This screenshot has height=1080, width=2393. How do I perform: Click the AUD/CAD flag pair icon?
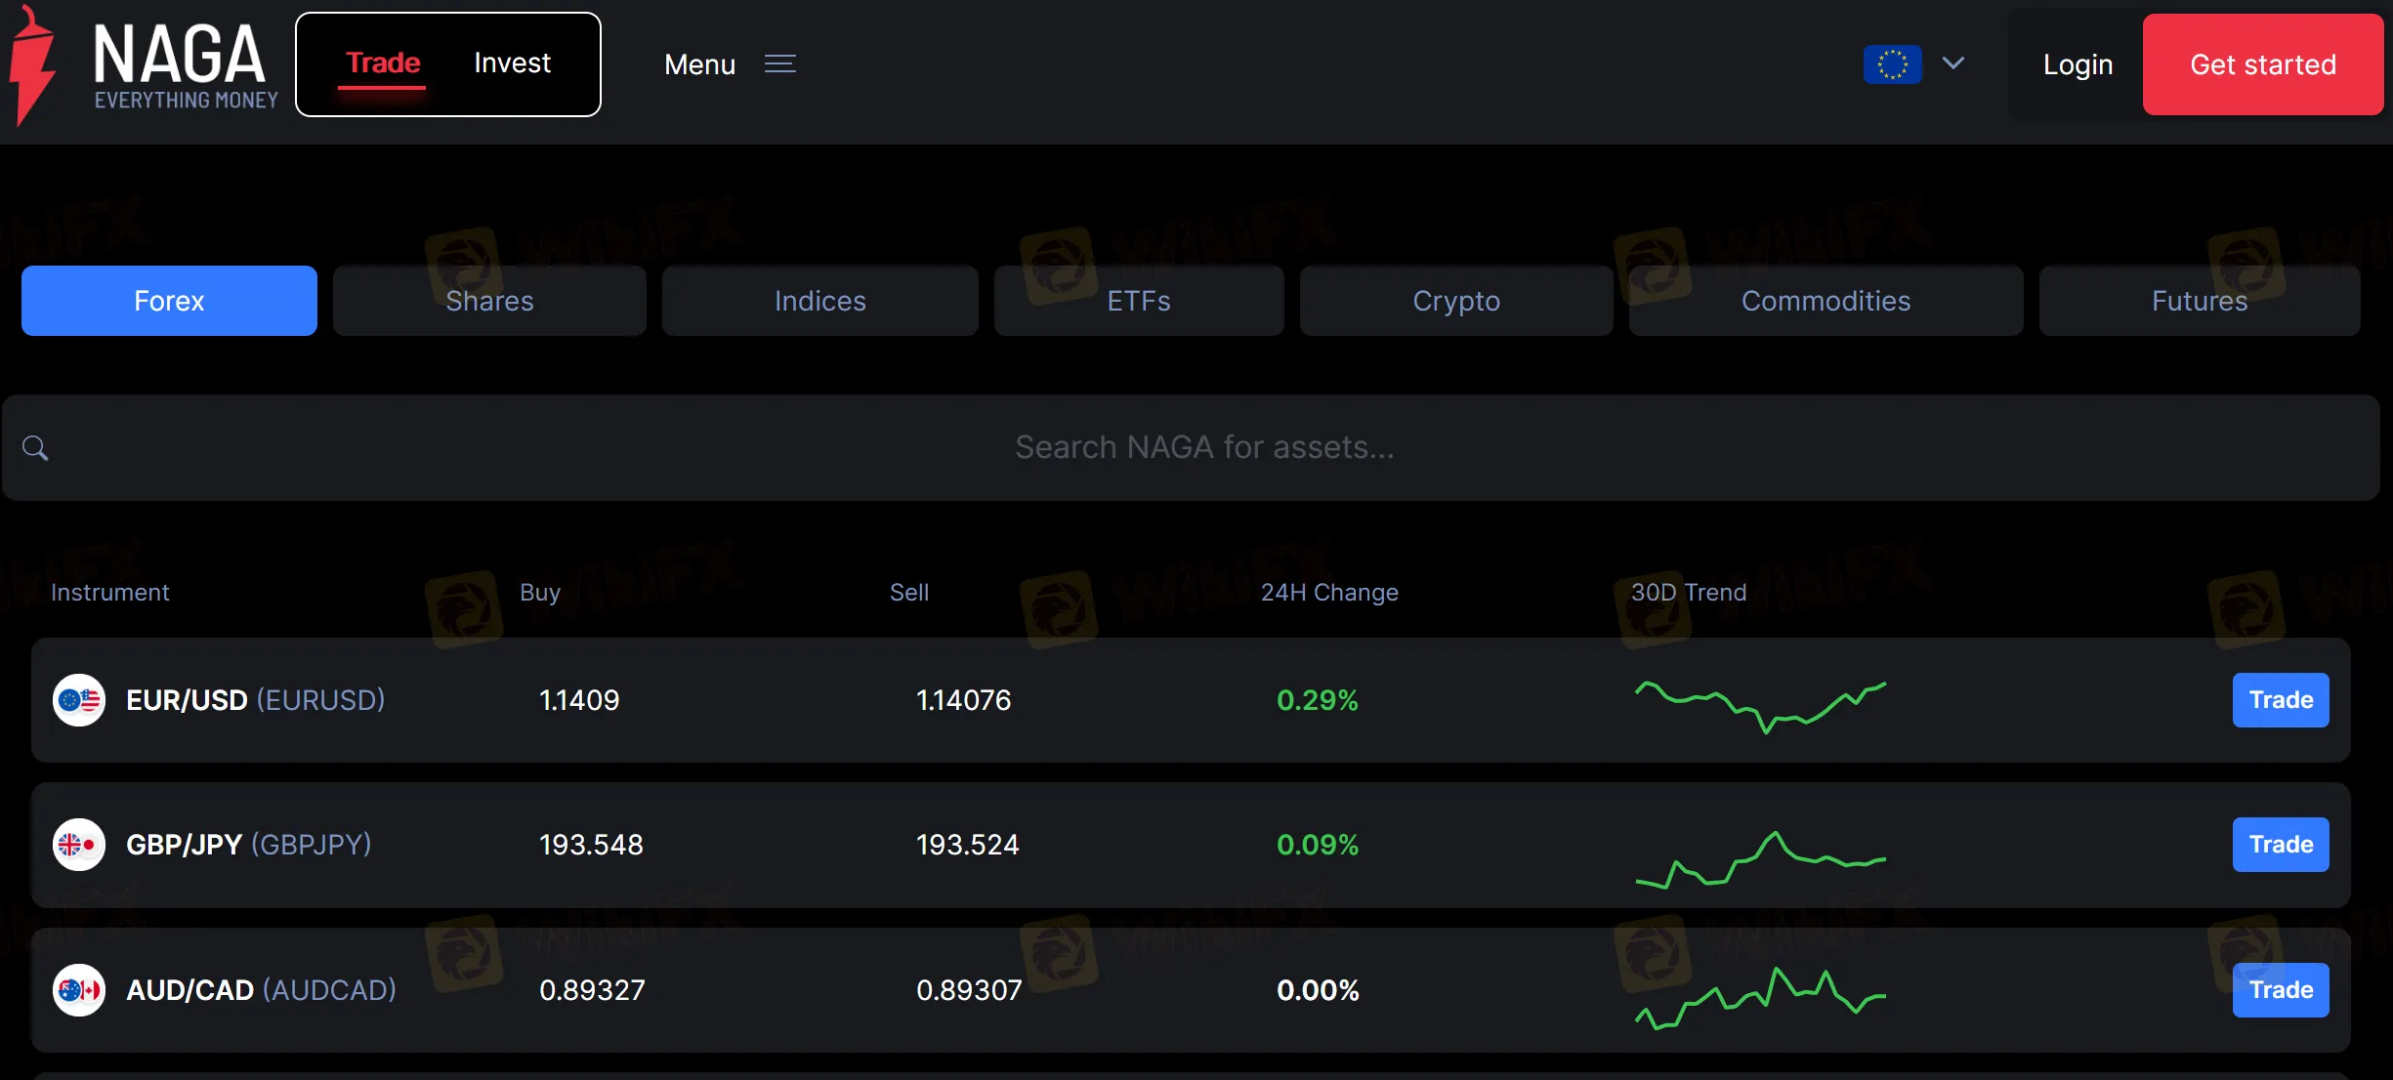79,990
